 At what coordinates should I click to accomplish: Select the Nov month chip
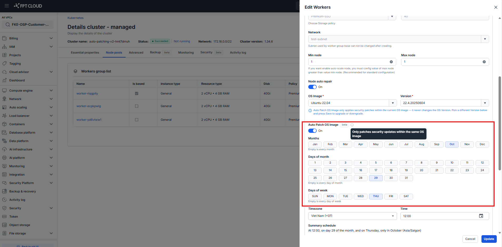(x=467, y=144)
